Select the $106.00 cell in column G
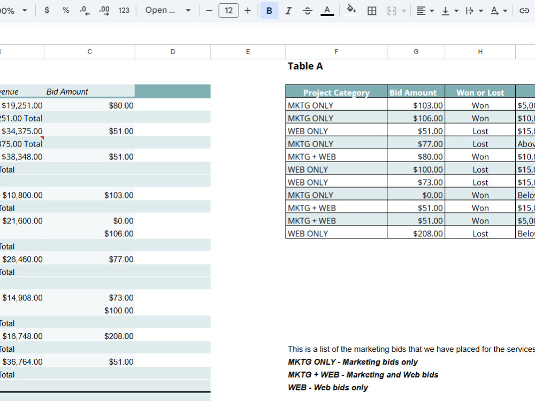The image size is (535, 401). [416, 118]
